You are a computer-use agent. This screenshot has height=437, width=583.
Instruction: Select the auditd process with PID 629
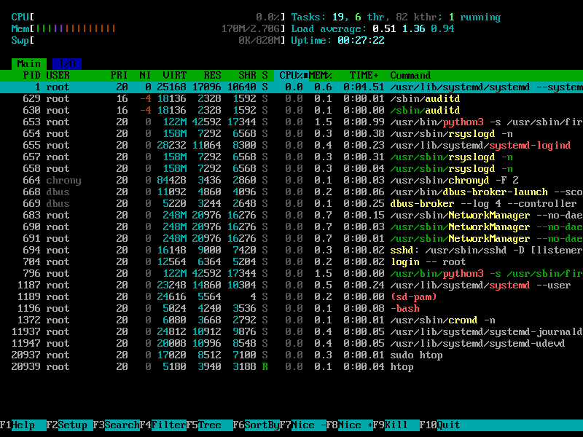point(291,99)
